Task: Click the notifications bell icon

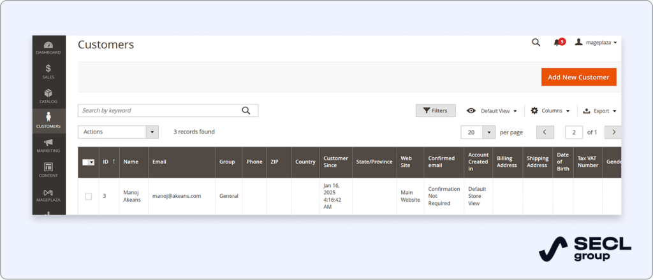Action: (557, 43)
